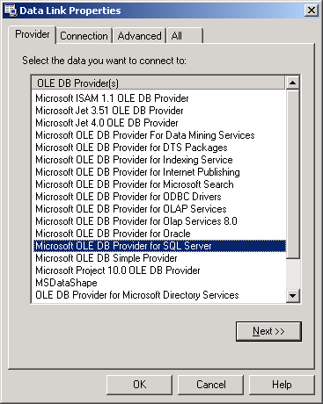The height and width of the screenshot is (404, 323).
Task: Switch to the All tab
Action: click(184, 36)
